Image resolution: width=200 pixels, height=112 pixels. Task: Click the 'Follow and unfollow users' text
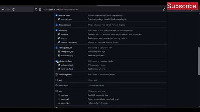(x=98, y=103)
